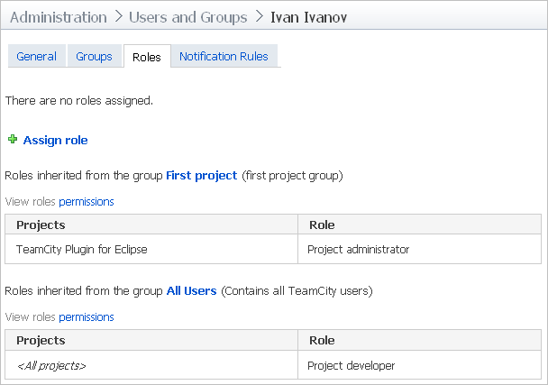Click the Project developer role cell
This screenshot has width=548, height=385.
pos(419,365)
